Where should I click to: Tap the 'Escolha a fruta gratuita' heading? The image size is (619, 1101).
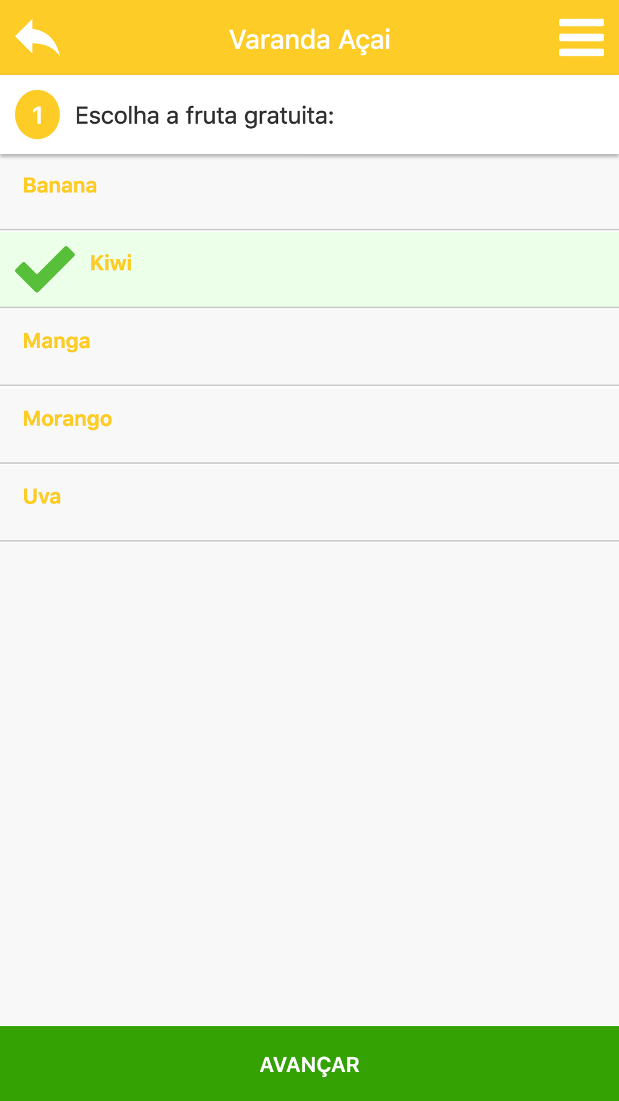pos(204,115)
